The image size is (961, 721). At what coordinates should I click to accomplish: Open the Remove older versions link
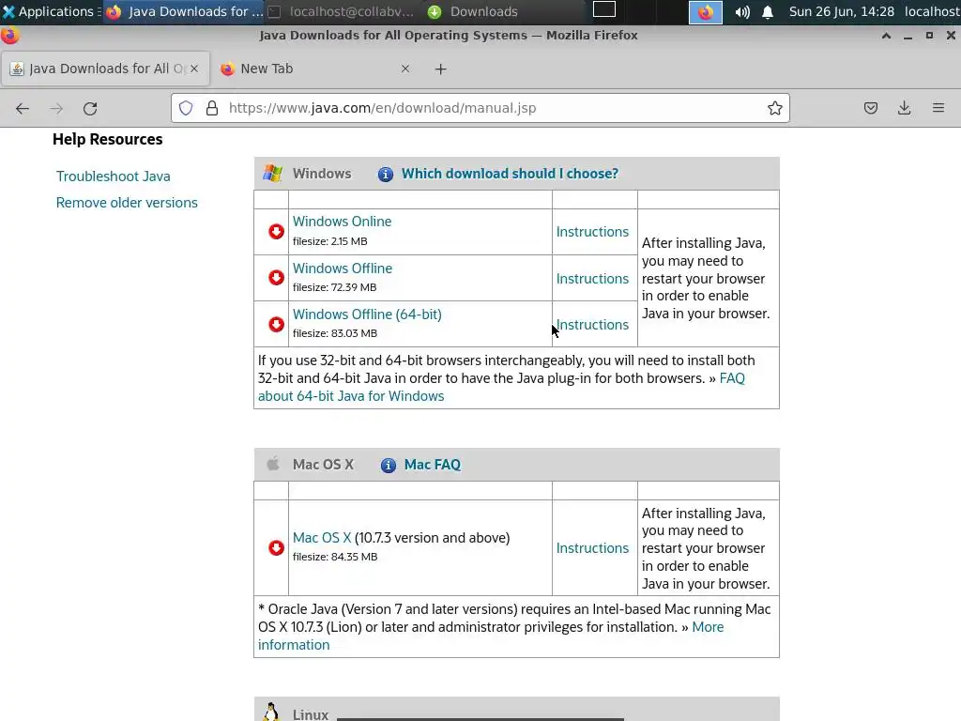[127, 203]
